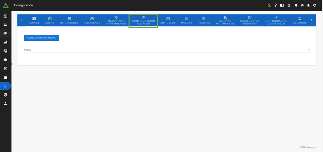Open notifications bell icon
This screenshot has width=323, height=152.
tap(308, 5)
